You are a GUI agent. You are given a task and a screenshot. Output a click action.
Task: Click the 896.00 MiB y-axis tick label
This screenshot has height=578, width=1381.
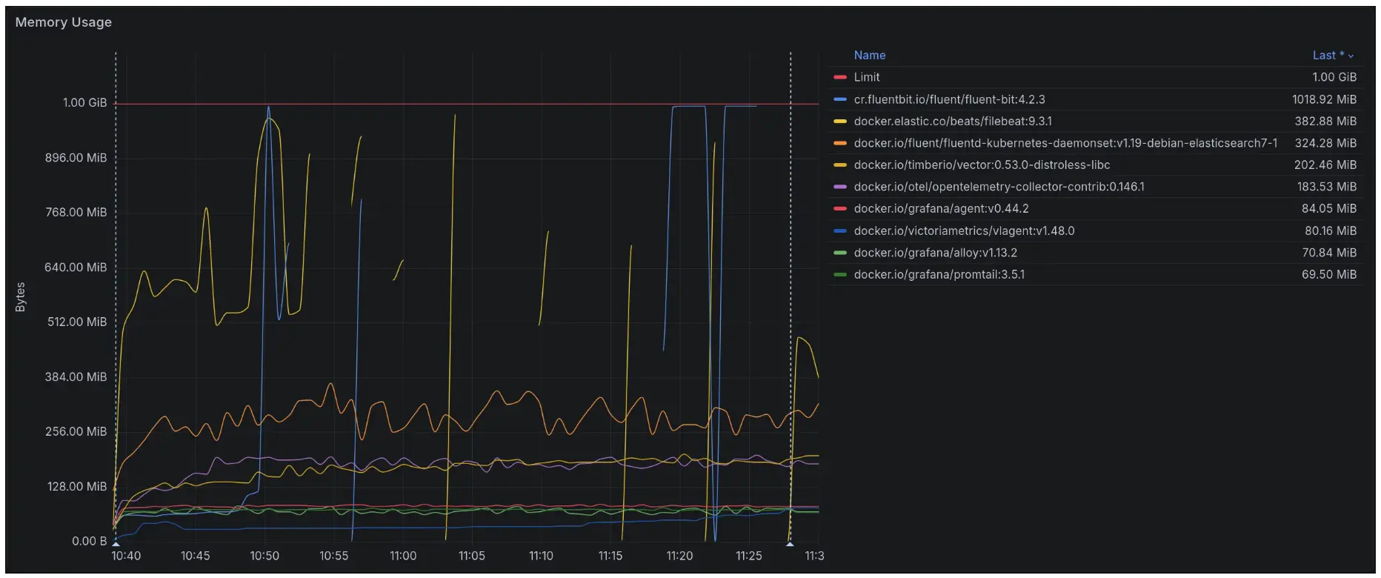tap(76, 157)
